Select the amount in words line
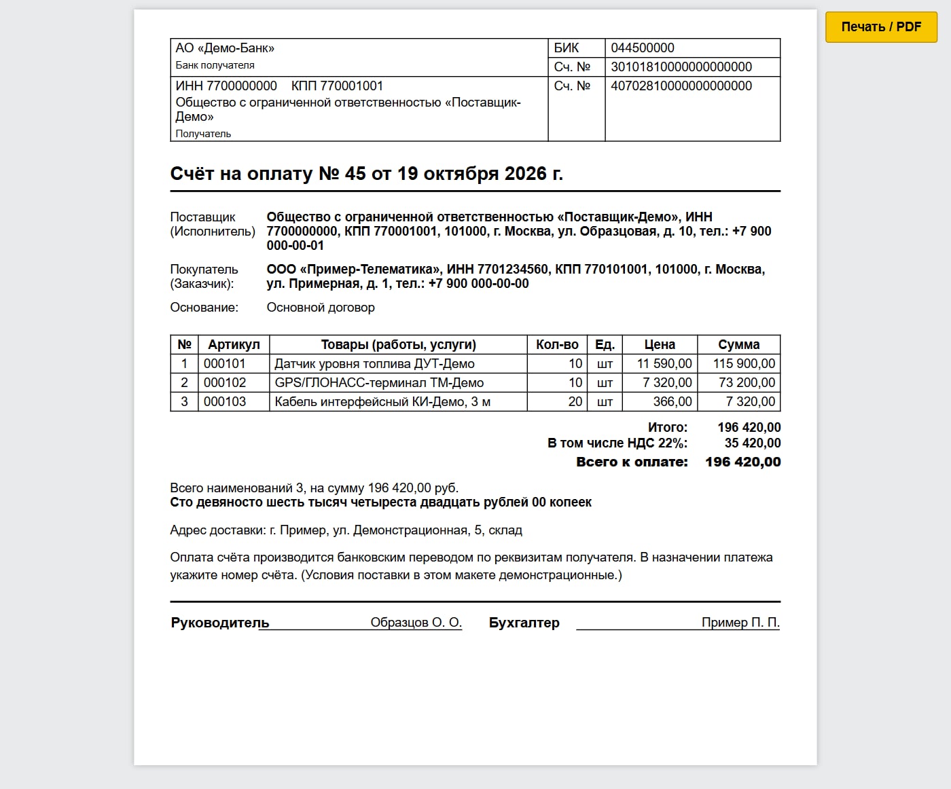Screen dimensions: 951x789 380,502
